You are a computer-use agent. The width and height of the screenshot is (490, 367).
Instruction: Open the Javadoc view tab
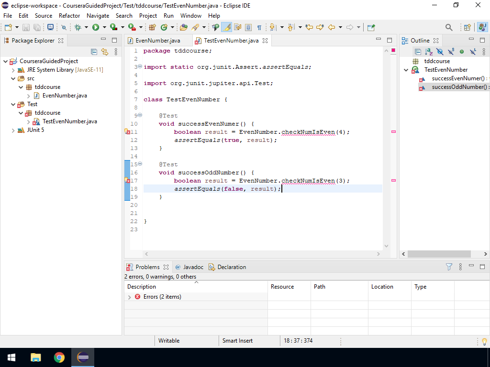tap(192, 267)
